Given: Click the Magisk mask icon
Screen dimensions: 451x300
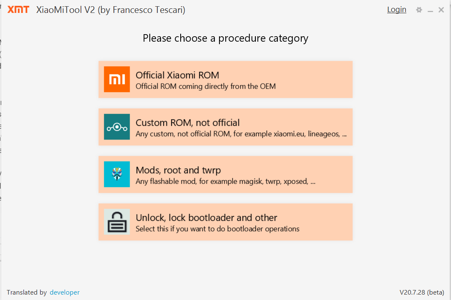Looking at the screenshot, I should pyautogui.click(x=117, y=174).
